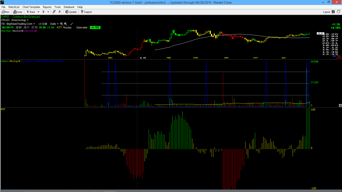
Task: Click the Update globe button
Action: coord(71,12)
